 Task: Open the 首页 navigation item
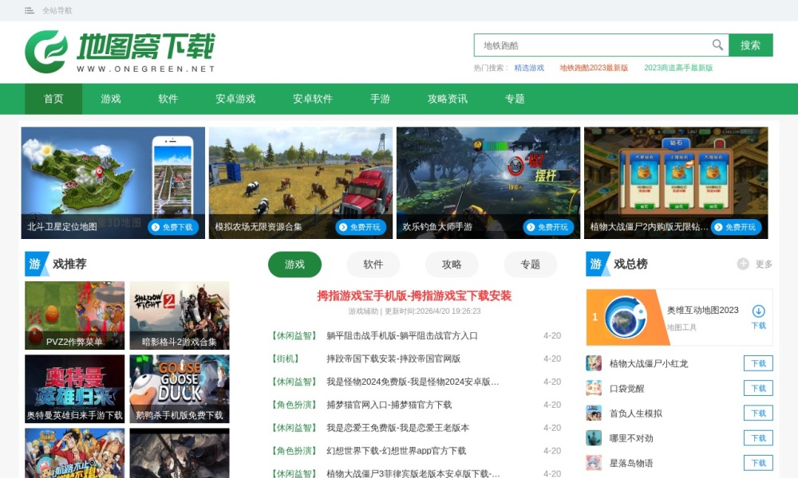(x=52, y=99)
